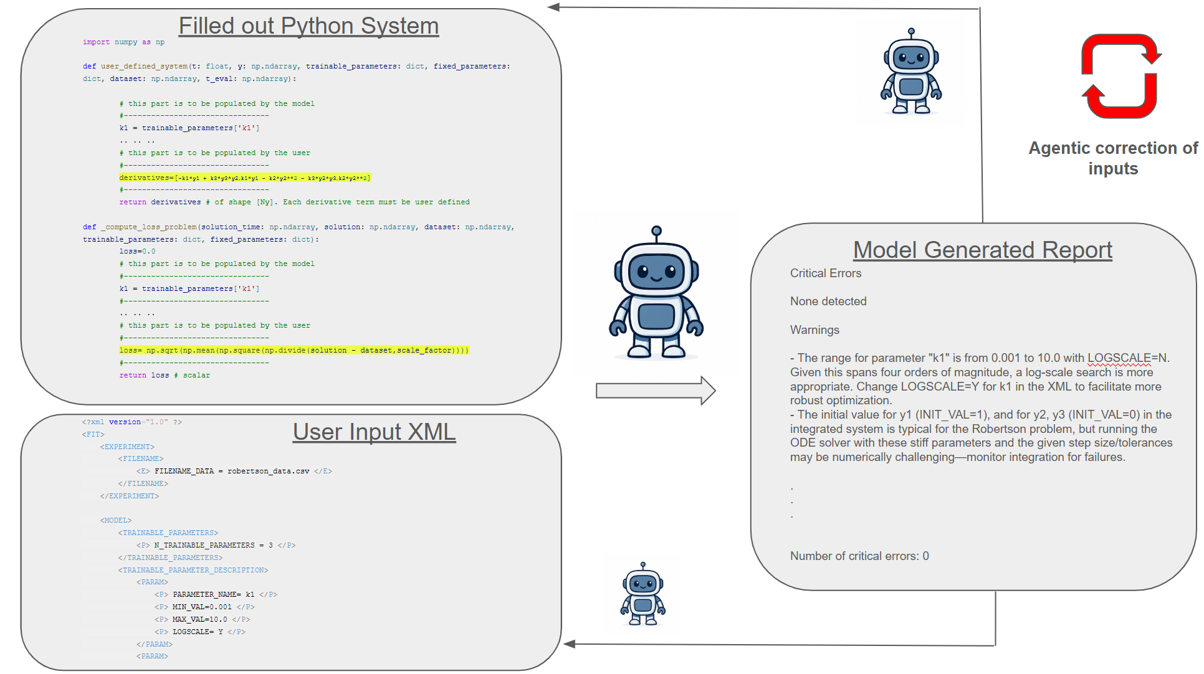Click the yellow highlighted derivatives code line
The image size is (1204, 674).
[244, 178]
